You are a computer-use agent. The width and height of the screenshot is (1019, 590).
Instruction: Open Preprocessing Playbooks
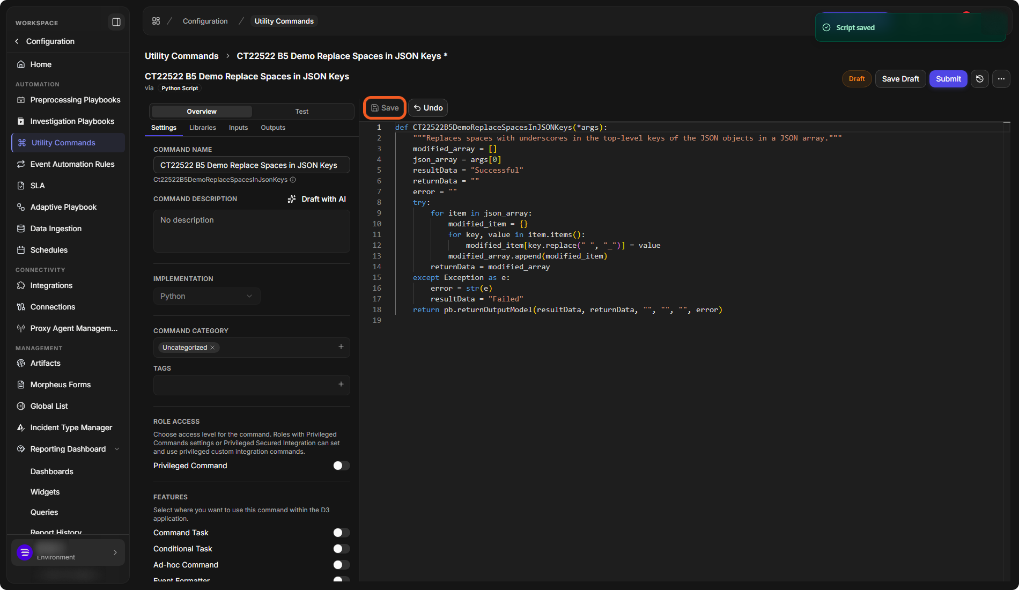pos(68,100)
